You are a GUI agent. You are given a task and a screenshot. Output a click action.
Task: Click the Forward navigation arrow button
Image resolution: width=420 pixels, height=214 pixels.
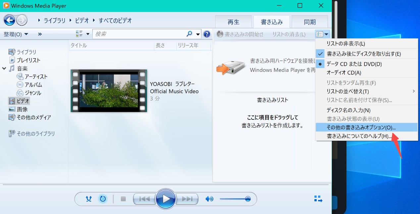click(22, 20)
